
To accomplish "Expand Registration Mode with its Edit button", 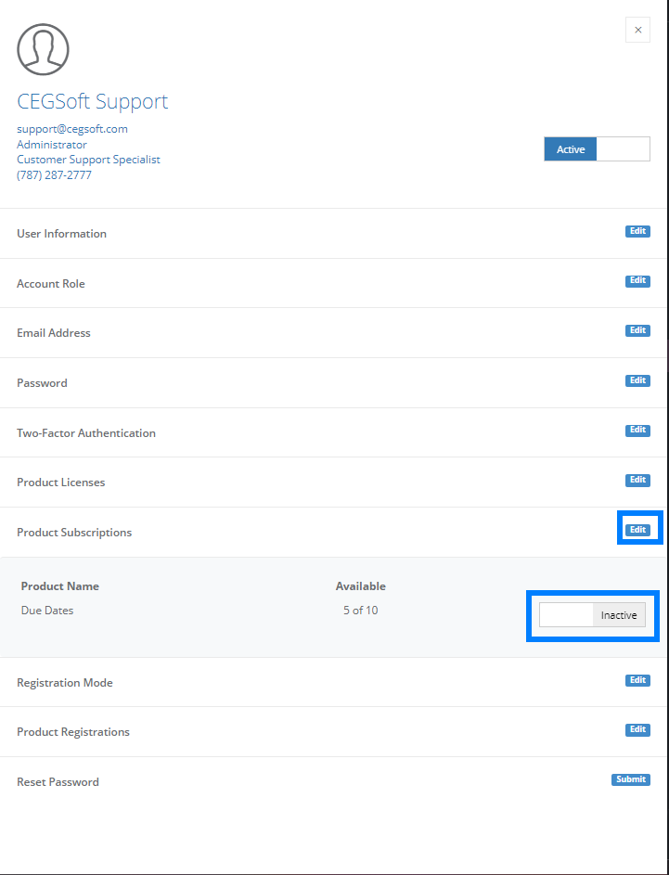I will [x=637, y=680].
